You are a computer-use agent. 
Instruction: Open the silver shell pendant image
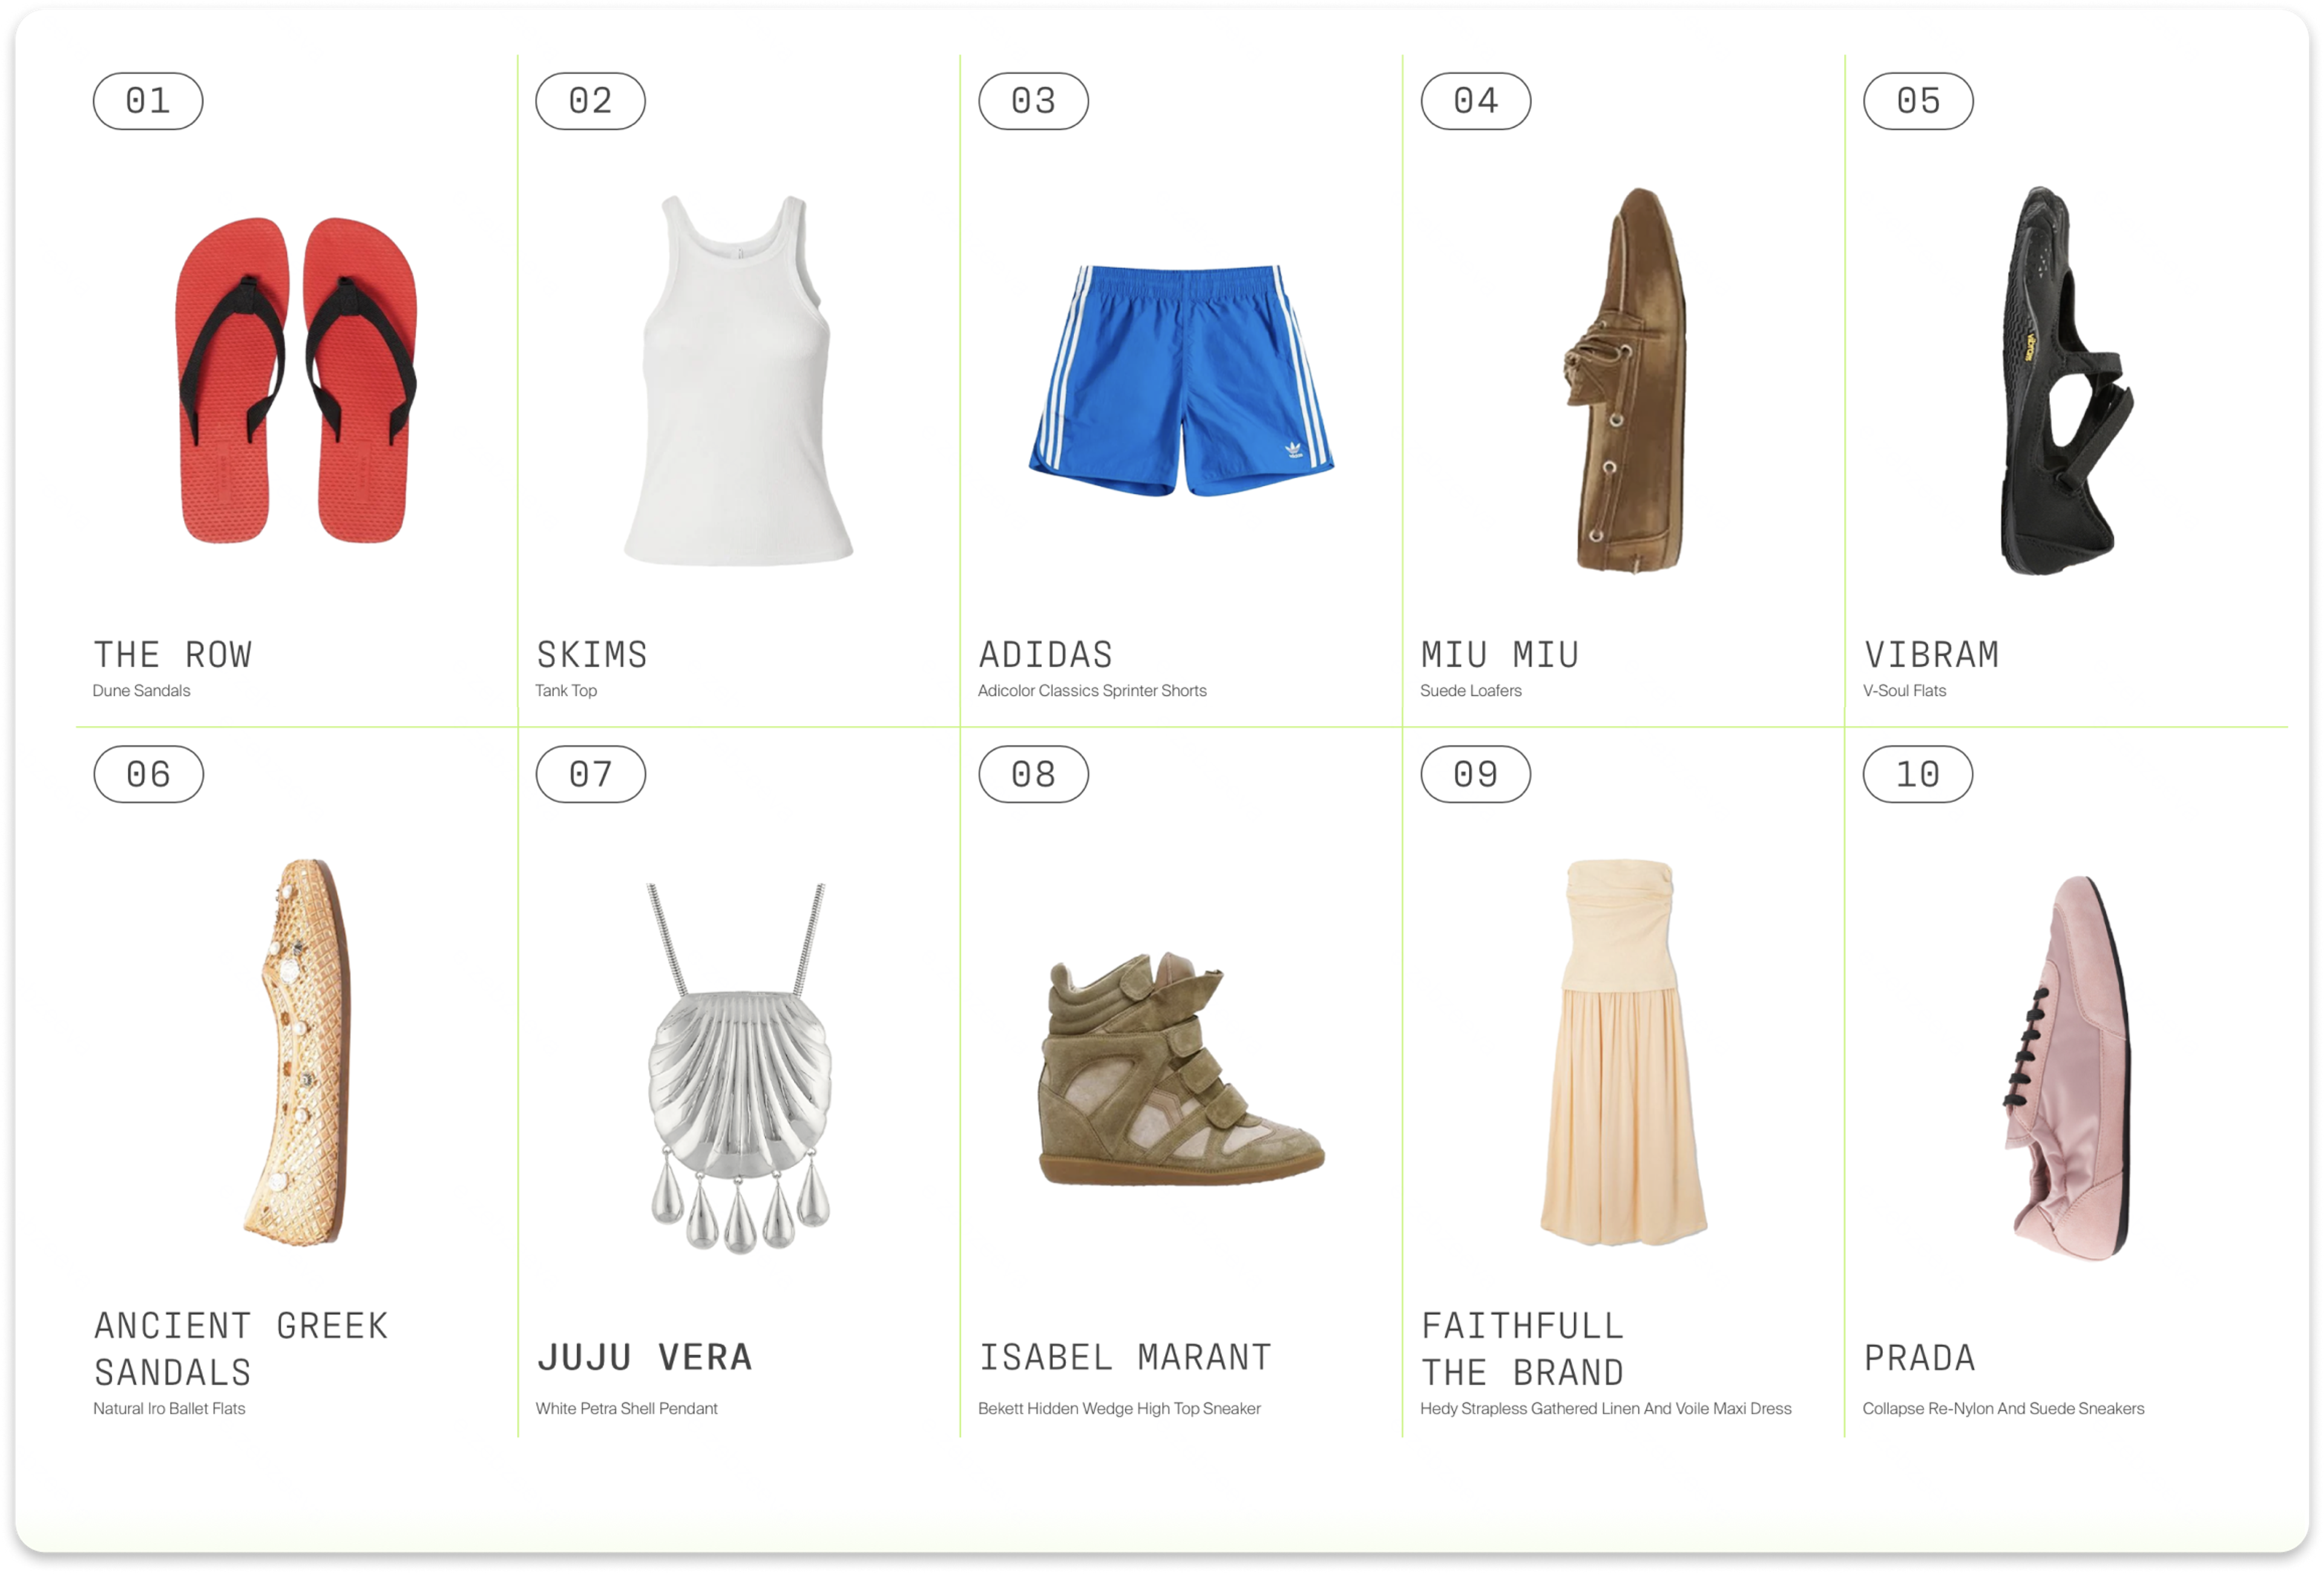click(x=739, y=1067)
